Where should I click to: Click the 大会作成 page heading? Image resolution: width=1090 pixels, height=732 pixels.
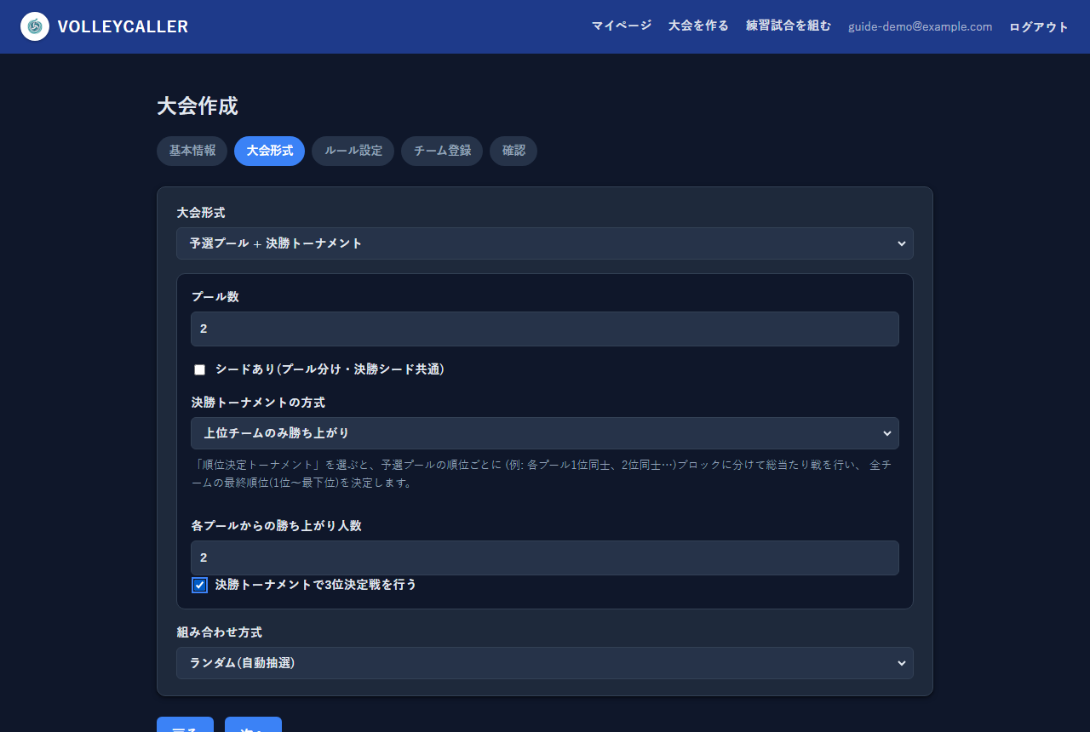coord(198,106)
